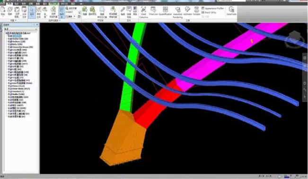
Task: Open the Clash Detective tool
Action: coord(143,12)
